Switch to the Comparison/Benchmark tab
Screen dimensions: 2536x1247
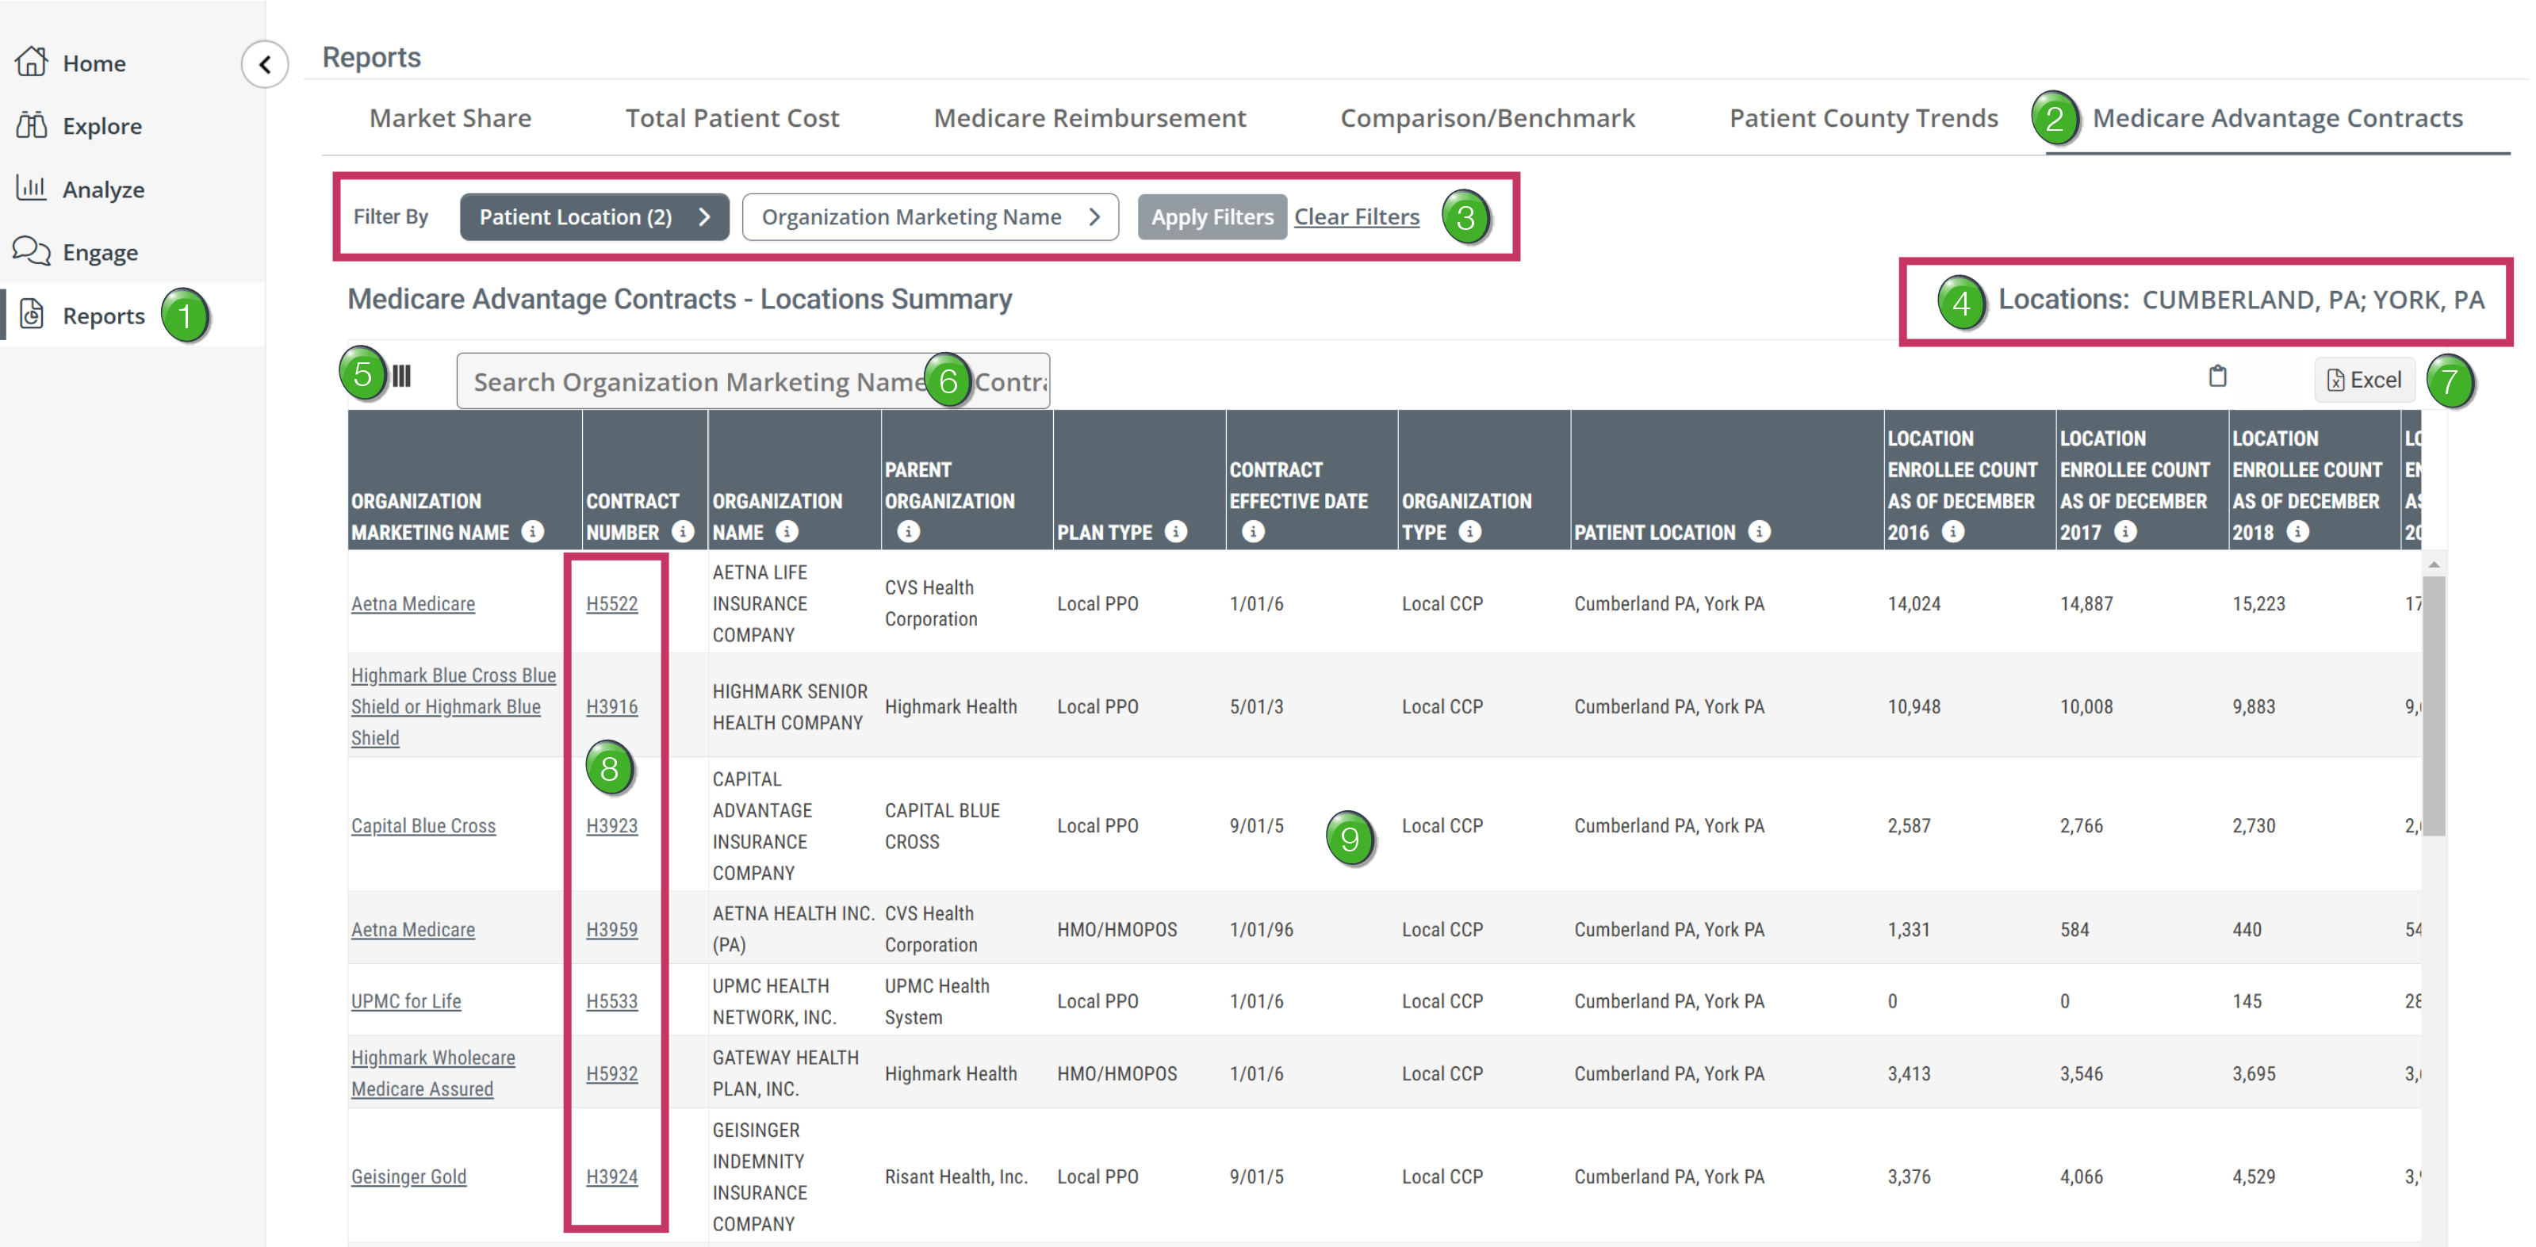(1488, 118)
